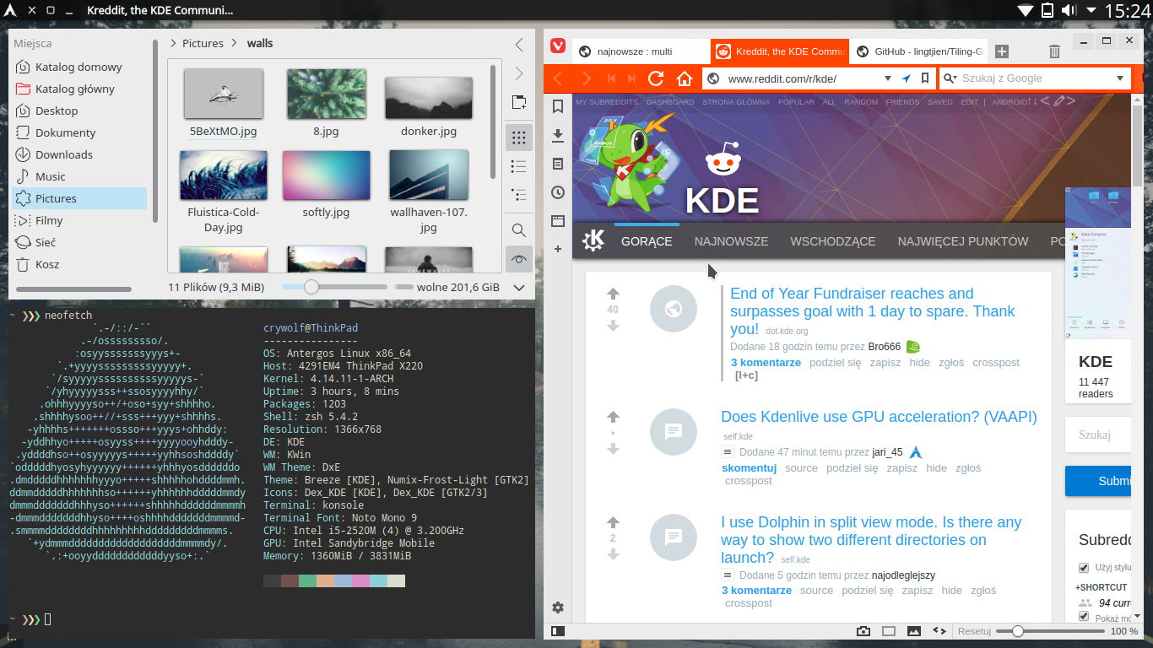1153x648 pixels.
Task: Downvote the Kdenlive GPU acceleration post
Action: [x=613, y=449]
